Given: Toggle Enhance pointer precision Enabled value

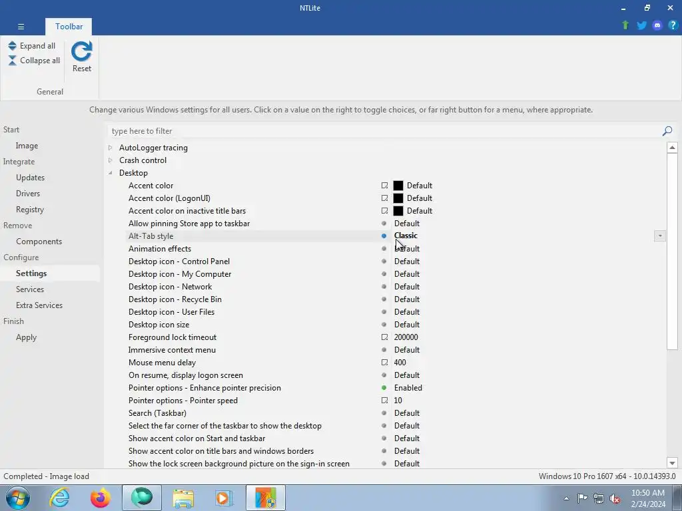Looking at the screenshot, I should [x=408, y=388].
